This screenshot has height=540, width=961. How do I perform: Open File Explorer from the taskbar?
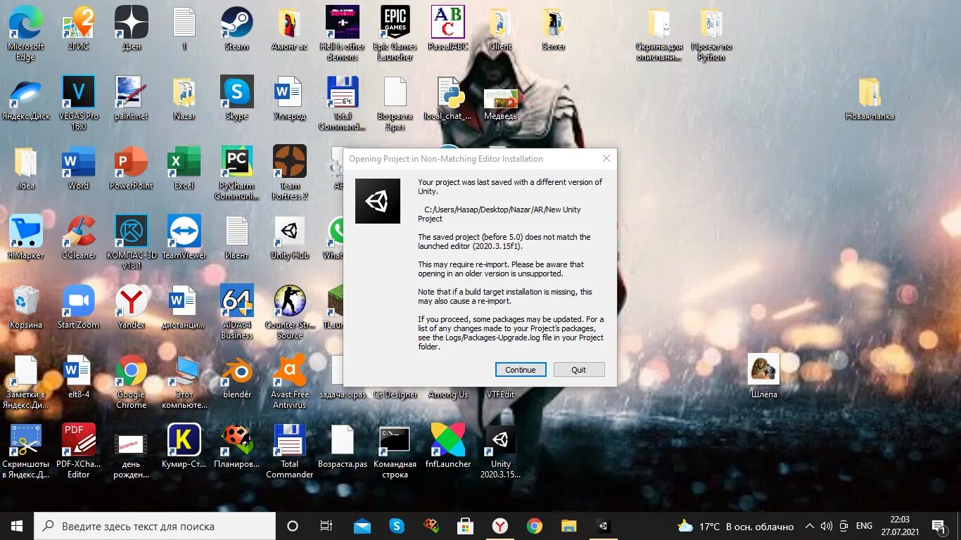(x=569, y=526)
